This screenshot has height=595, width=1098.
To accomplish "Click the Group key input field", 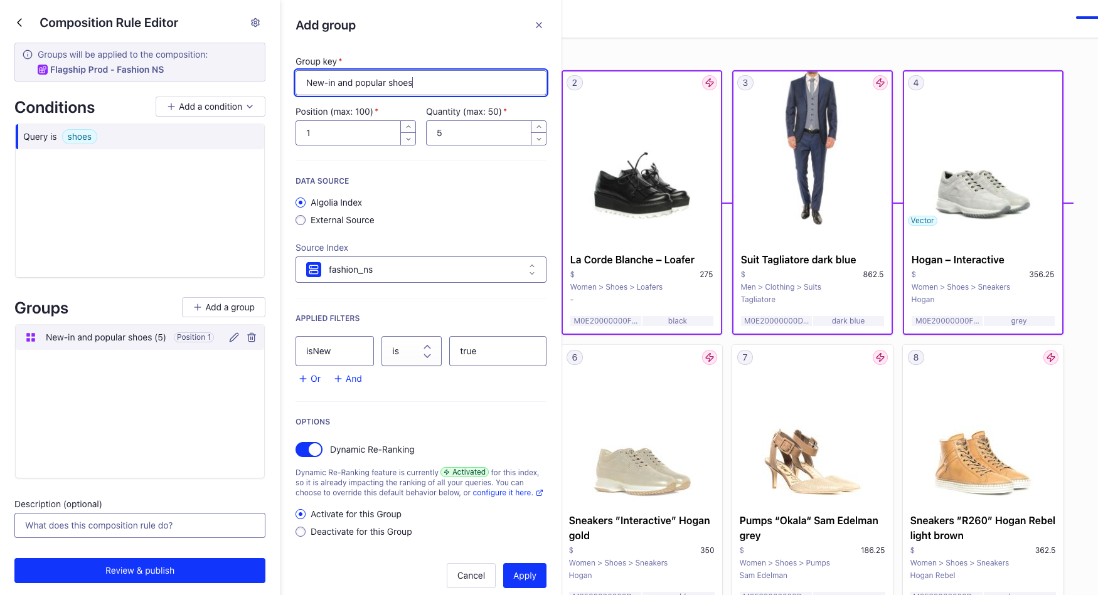I will pos(421,83).
